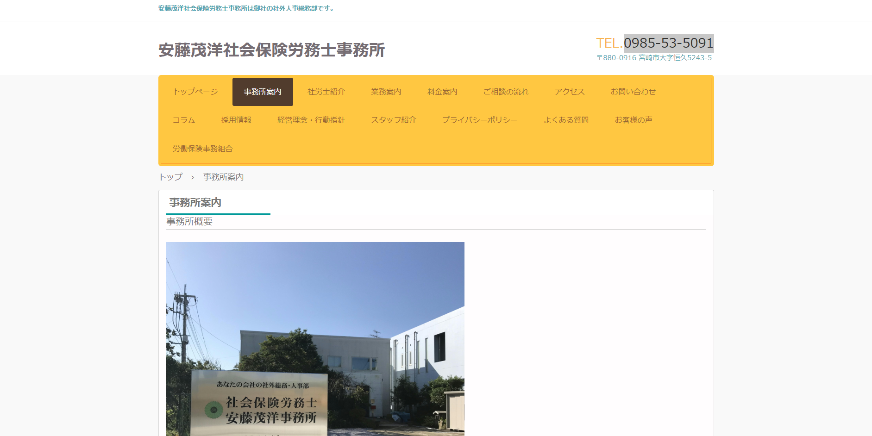Open the トップページ navigation menu item
The height and width of the screenshot is (436, 872).
[195, 91]
